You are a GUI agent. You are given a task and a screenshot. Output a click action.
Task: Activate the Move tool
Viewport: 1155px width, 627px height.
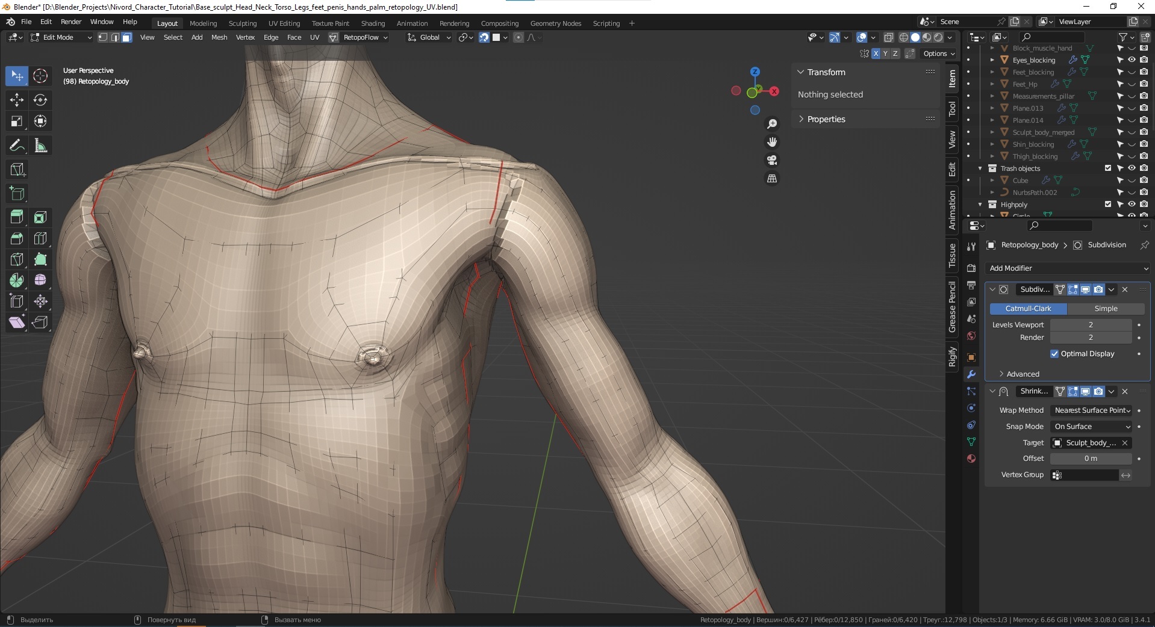coord(17,100)
